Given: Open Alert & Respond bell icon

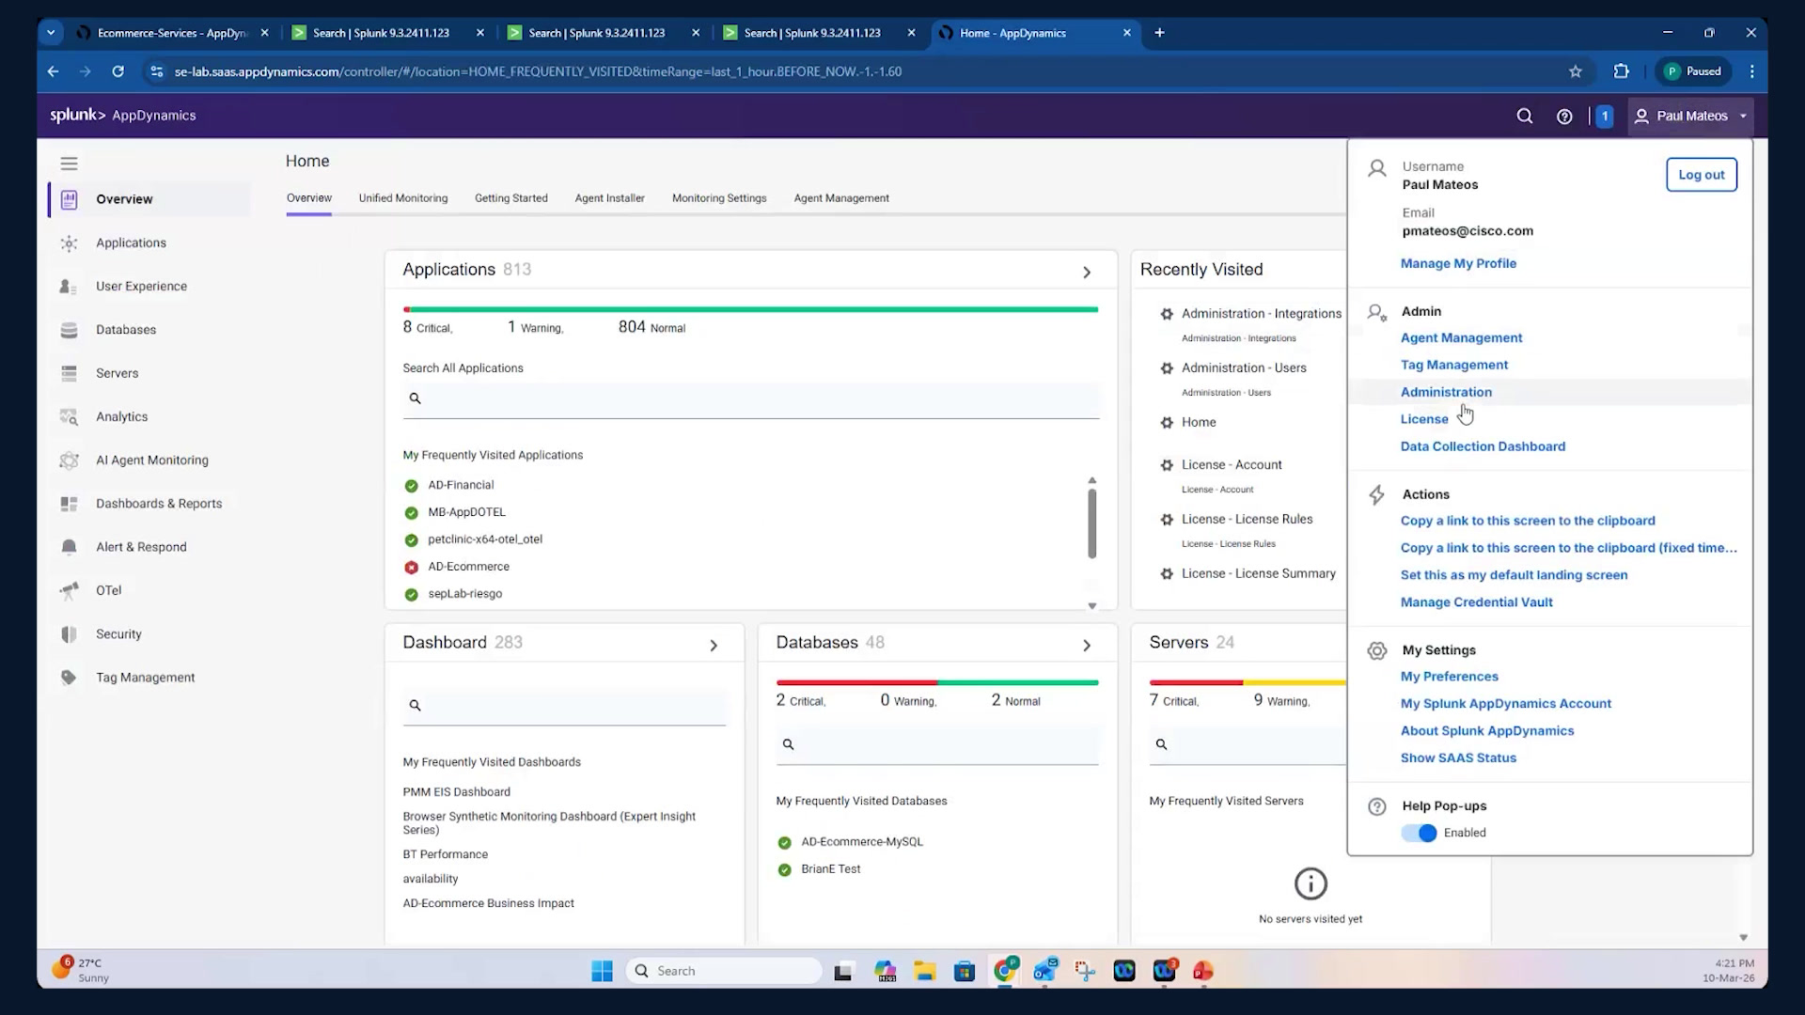Looking at the screenshot, I should click(69, 547).
